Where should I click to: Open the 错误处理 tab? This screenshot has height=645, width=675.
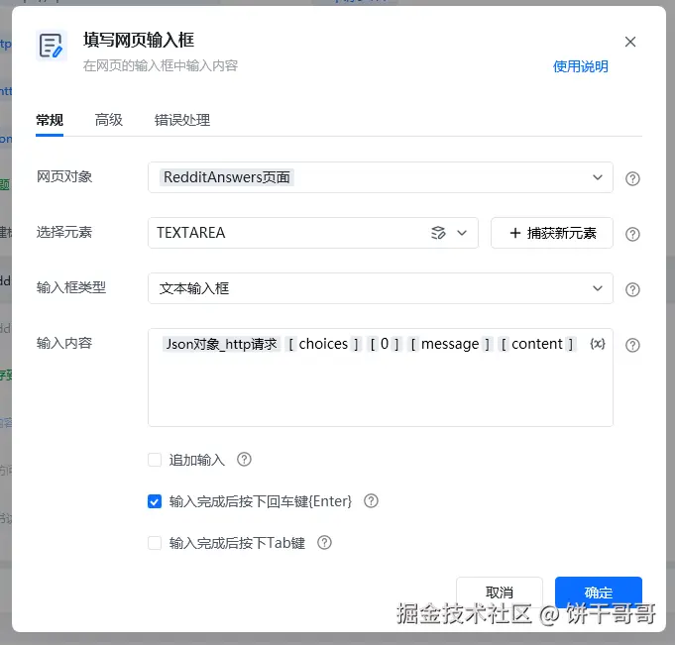click(182, 120)
